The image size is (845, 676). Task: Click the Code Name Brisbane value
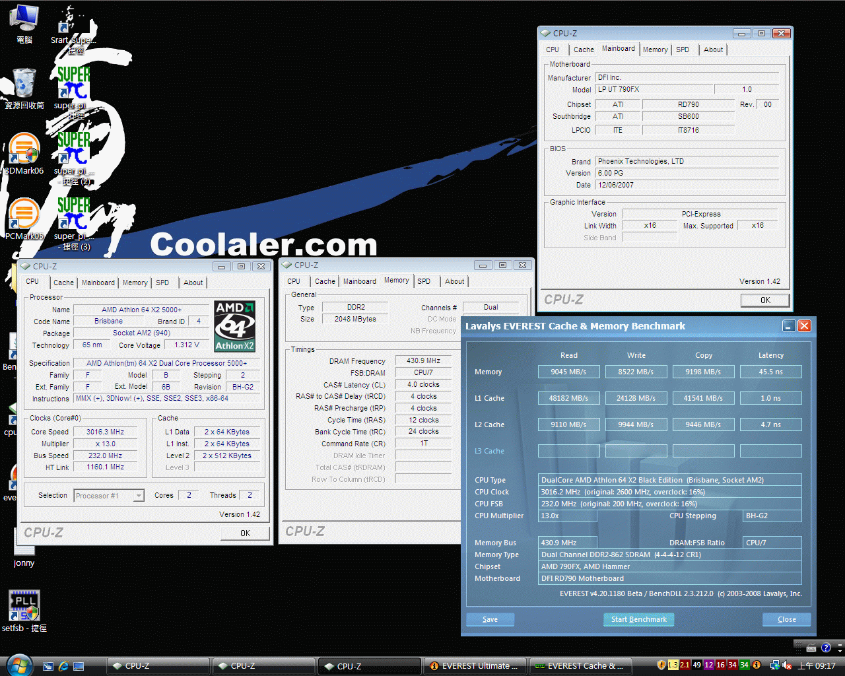pos(109,321)
